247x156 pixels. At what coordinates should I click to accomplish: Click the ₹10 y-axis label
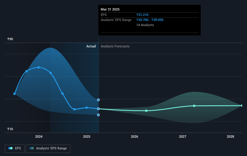tap(10, 129)
